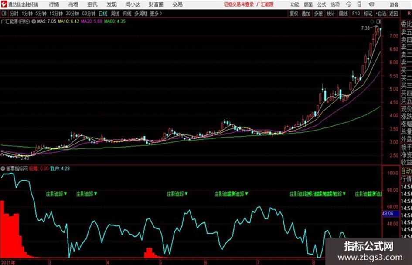
Task: Click the 画线 drawing toolbar button
Action: 343,13
